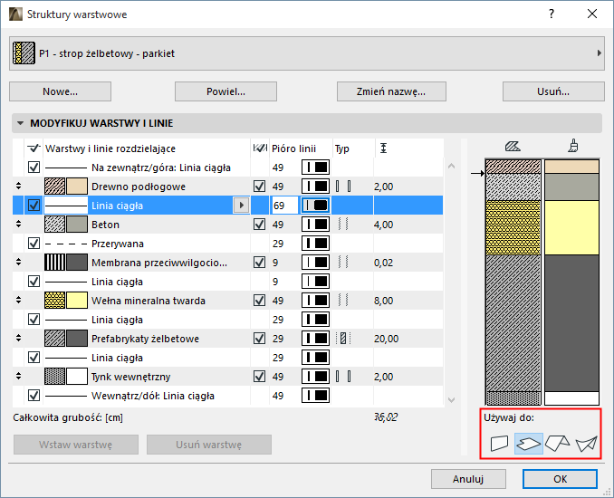614x498 pixels.
Task: Click the Nowe... button
Action: (61, 91)
